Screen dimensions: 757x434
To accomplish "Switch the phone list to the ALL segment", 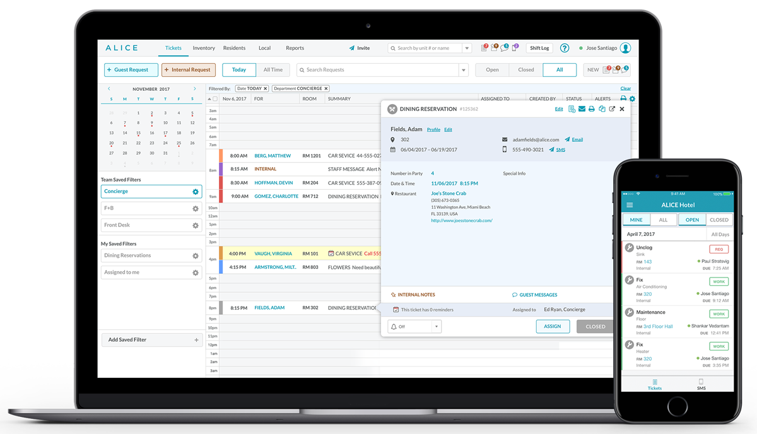I will point(663,220).
